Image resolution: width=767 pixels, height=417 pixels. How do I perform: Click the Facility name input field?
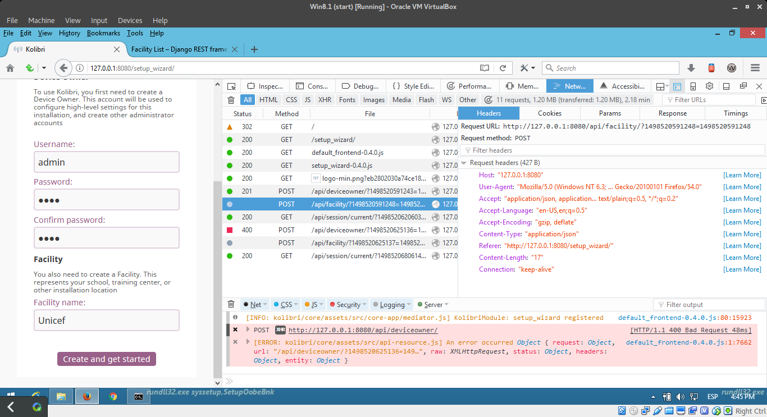tap(106, 320)
